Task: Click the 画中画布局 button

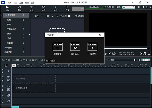Action: pyautogui.click(x=94, y=7)
